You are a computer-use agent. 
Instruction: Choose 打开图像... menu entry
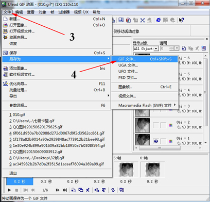[x=57, y=25]
